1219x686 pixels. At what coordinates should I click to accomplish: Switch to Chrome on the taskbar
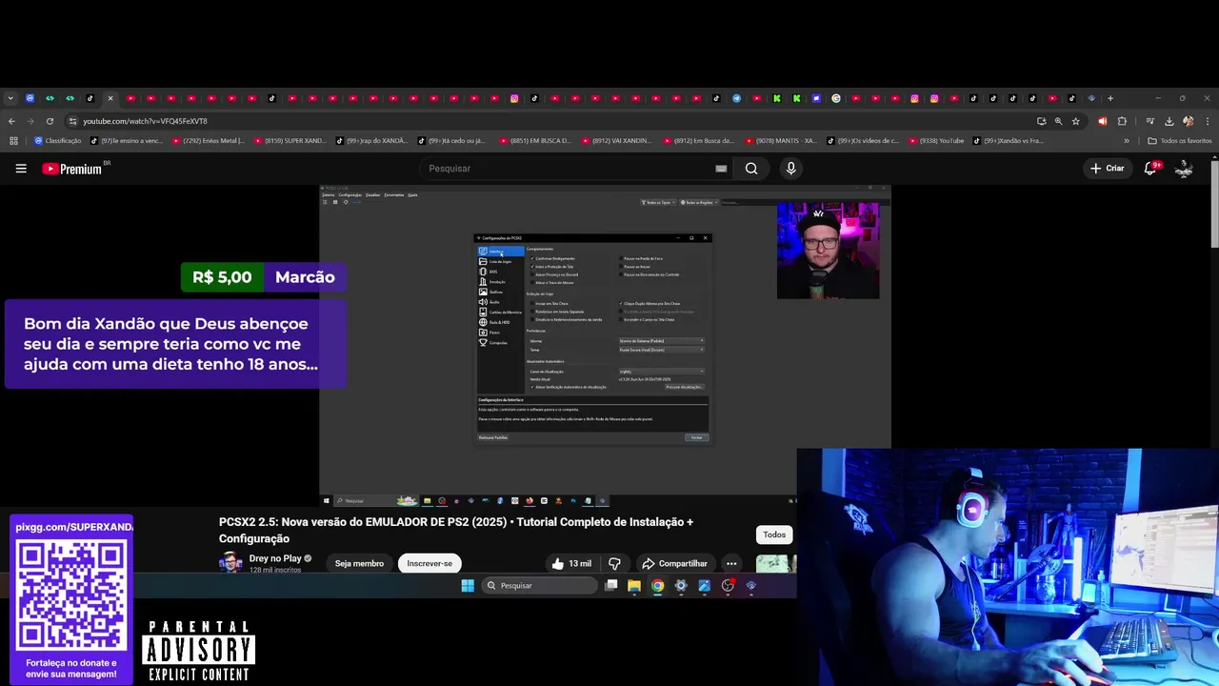click(657, 586)
